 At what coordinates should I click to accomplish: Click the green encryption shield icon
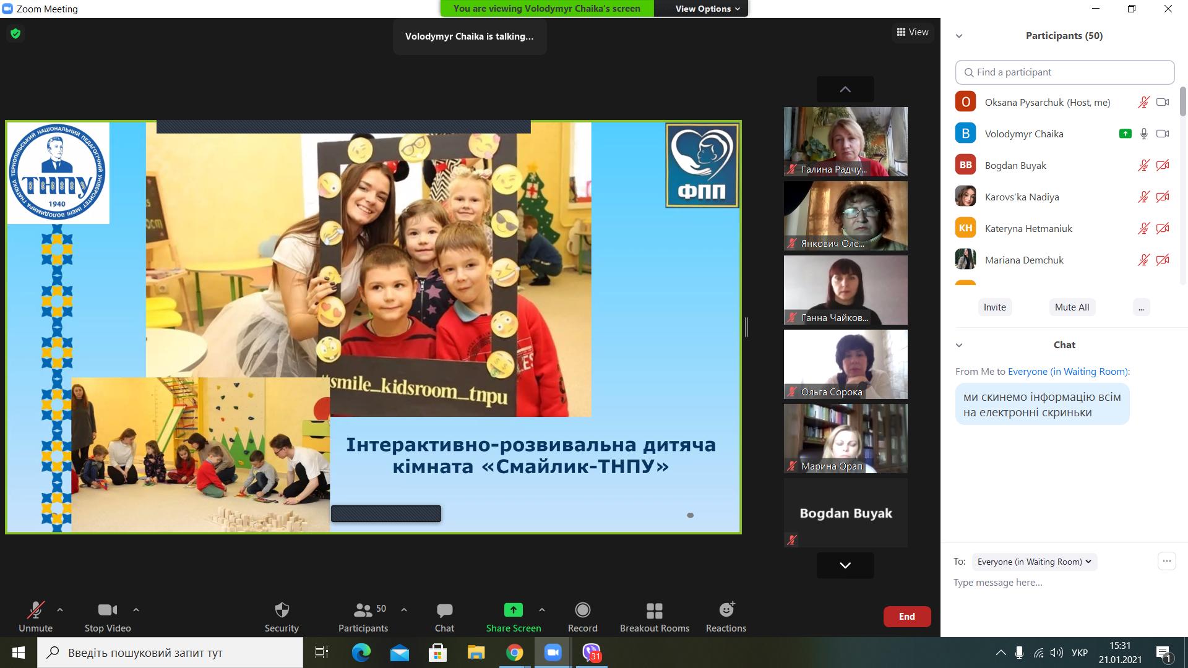pos(15,33)
